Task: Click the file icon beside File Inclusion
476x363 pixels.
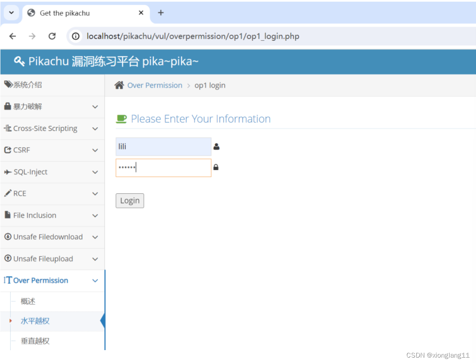Action: coord(8,215)
